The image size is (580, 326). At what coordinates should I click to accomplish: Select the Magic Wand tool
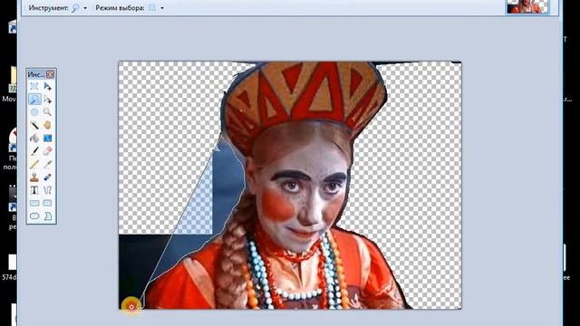[x=34, y=125]
